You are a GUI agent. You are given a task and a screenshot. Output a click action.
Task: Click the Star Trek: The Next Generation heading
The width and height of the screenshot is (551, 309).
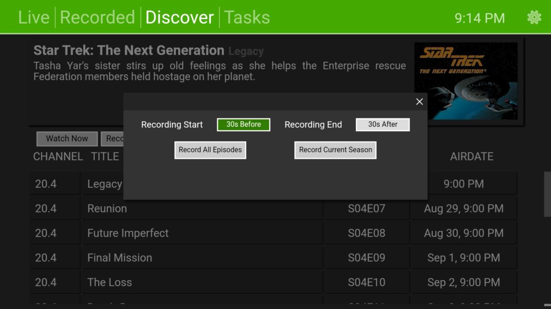click(x=129, y=50)
